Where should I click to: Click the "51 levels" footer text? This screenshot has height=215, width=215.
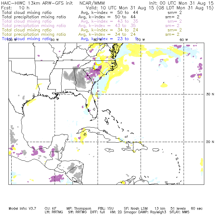tap(178, 209)
